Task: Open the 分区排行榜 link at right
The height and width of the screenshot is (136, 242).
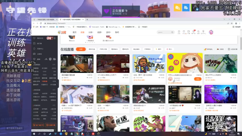Action: 233,49
